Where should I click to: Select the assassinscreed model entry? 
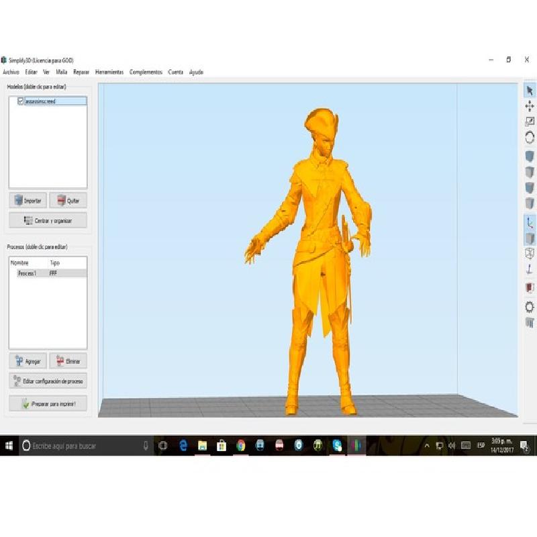(55, 101)
